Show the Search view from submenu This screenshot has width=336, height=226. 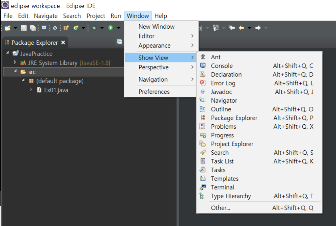(259, 153)
